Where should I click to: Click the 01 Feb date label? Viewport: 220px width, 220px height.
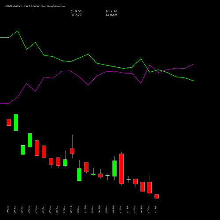[64, 209]
